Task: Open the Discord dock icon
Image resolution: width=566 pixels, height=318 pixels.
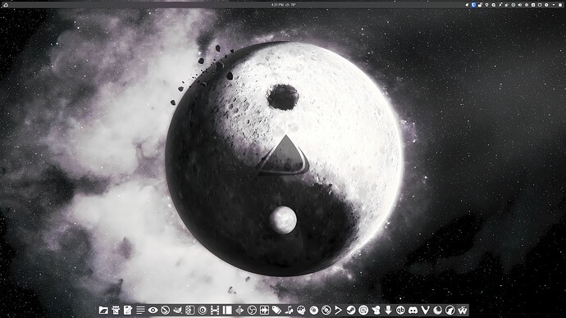Action: [413, 310]
